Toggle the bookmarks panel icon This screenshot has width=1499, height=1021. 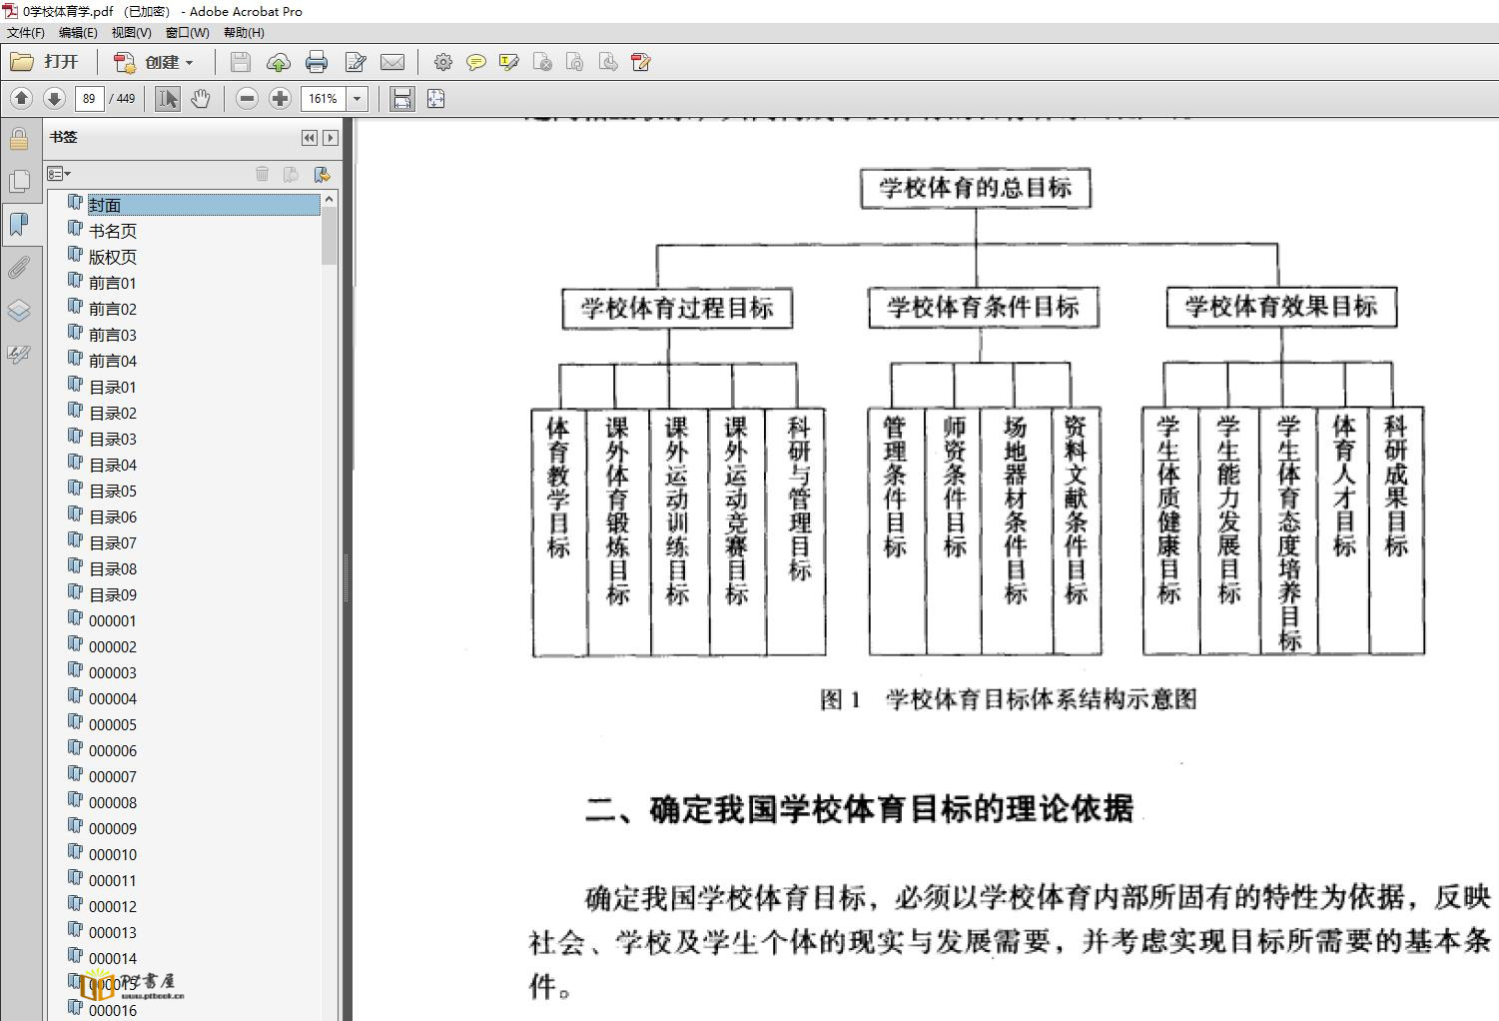click(19, 224)
